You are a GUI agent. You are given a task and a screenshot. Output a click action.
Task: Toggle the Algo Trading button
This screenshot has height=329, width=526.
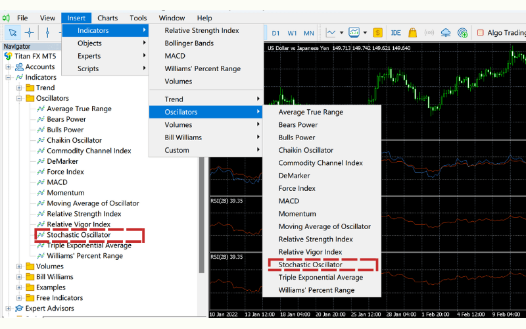click(501, 32)
